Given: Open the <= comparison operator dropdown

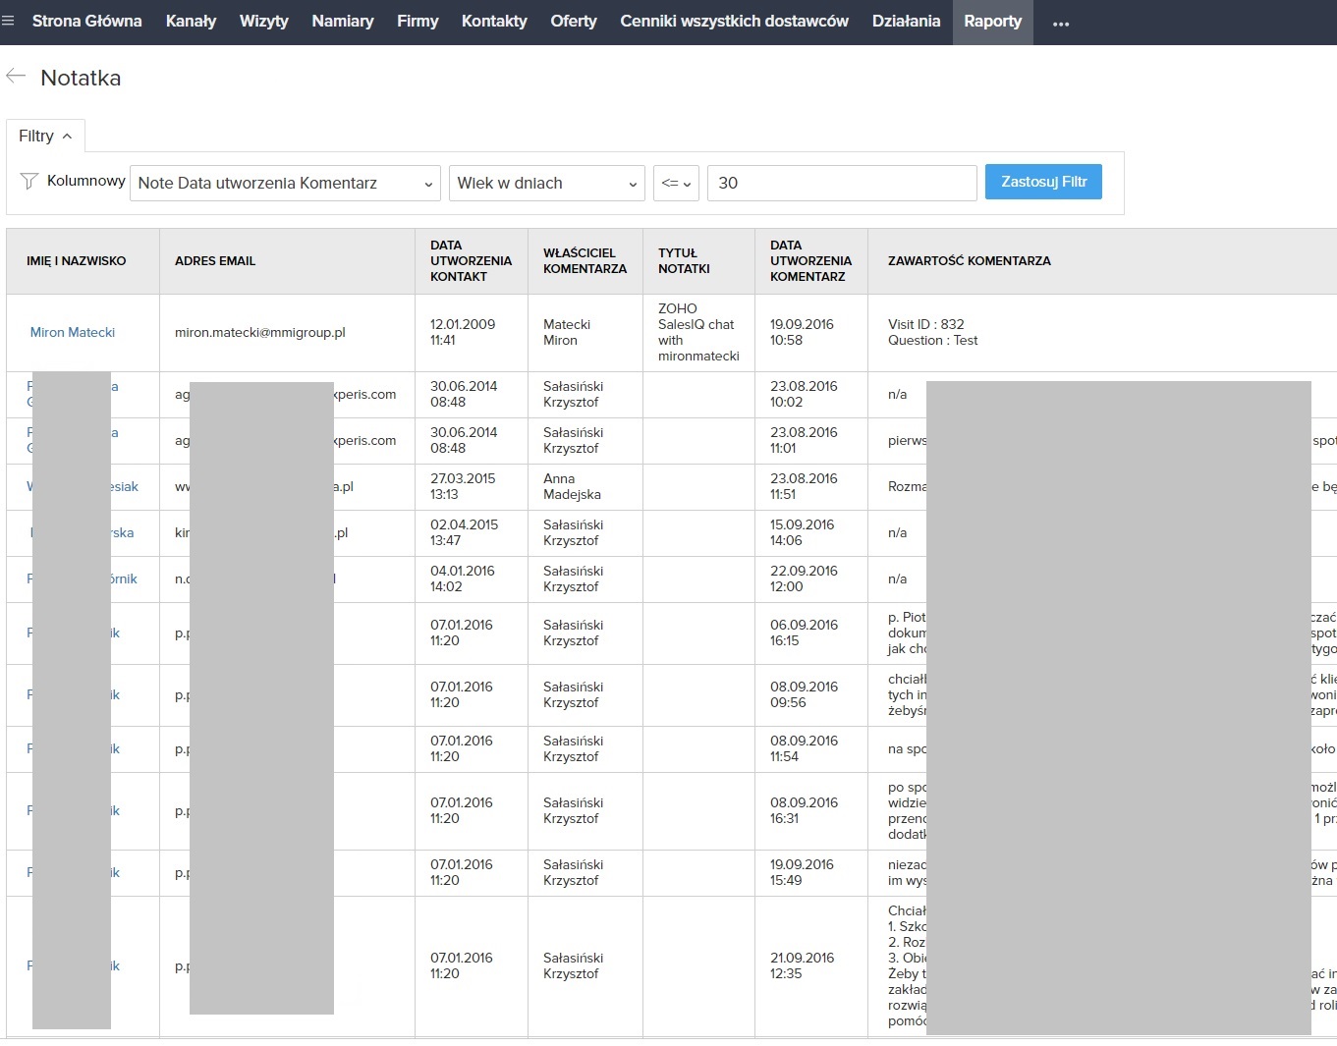Looking at the screenshot, I should (x=676, y=183).
